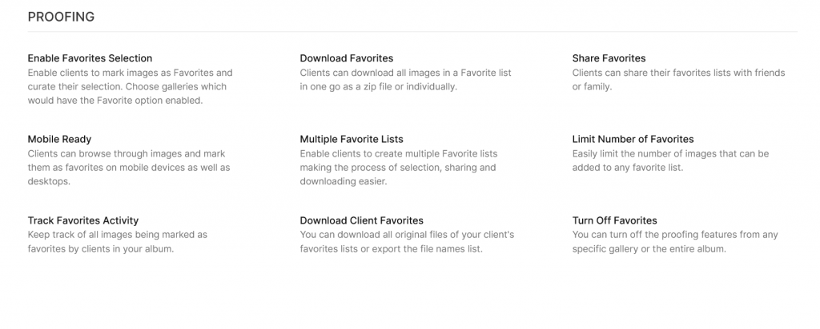Click the description about keeping track of marked images
The width and height of the screenshot is (820, 329).
coord(118,242)
